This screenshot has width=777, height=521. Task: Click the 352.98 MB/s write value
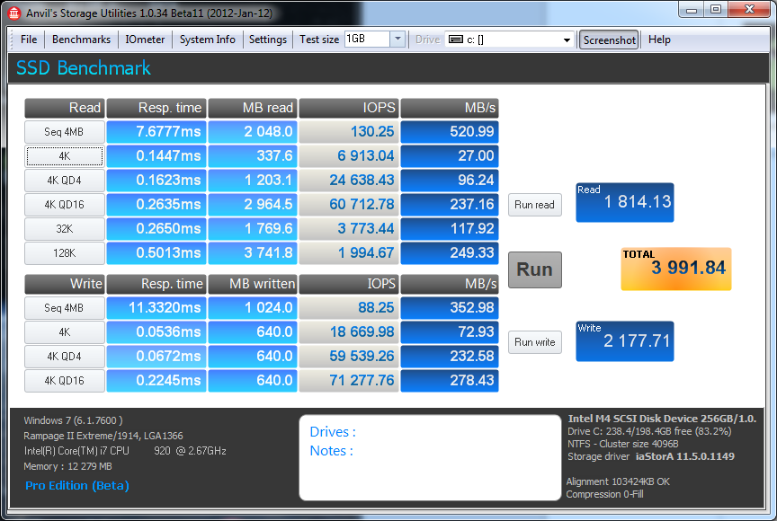(450, 308)
